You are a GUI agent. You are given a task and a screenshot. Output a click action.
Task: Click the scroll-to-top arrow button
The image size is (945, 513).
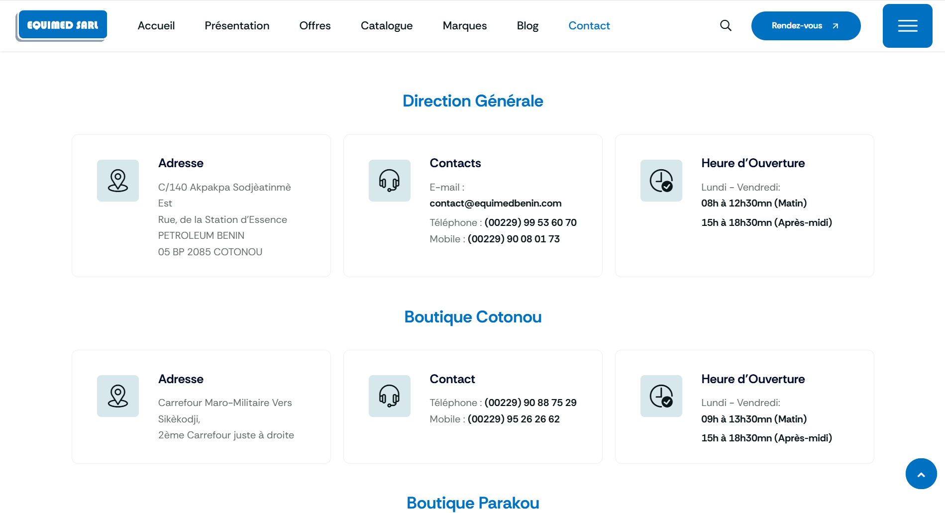921,474
